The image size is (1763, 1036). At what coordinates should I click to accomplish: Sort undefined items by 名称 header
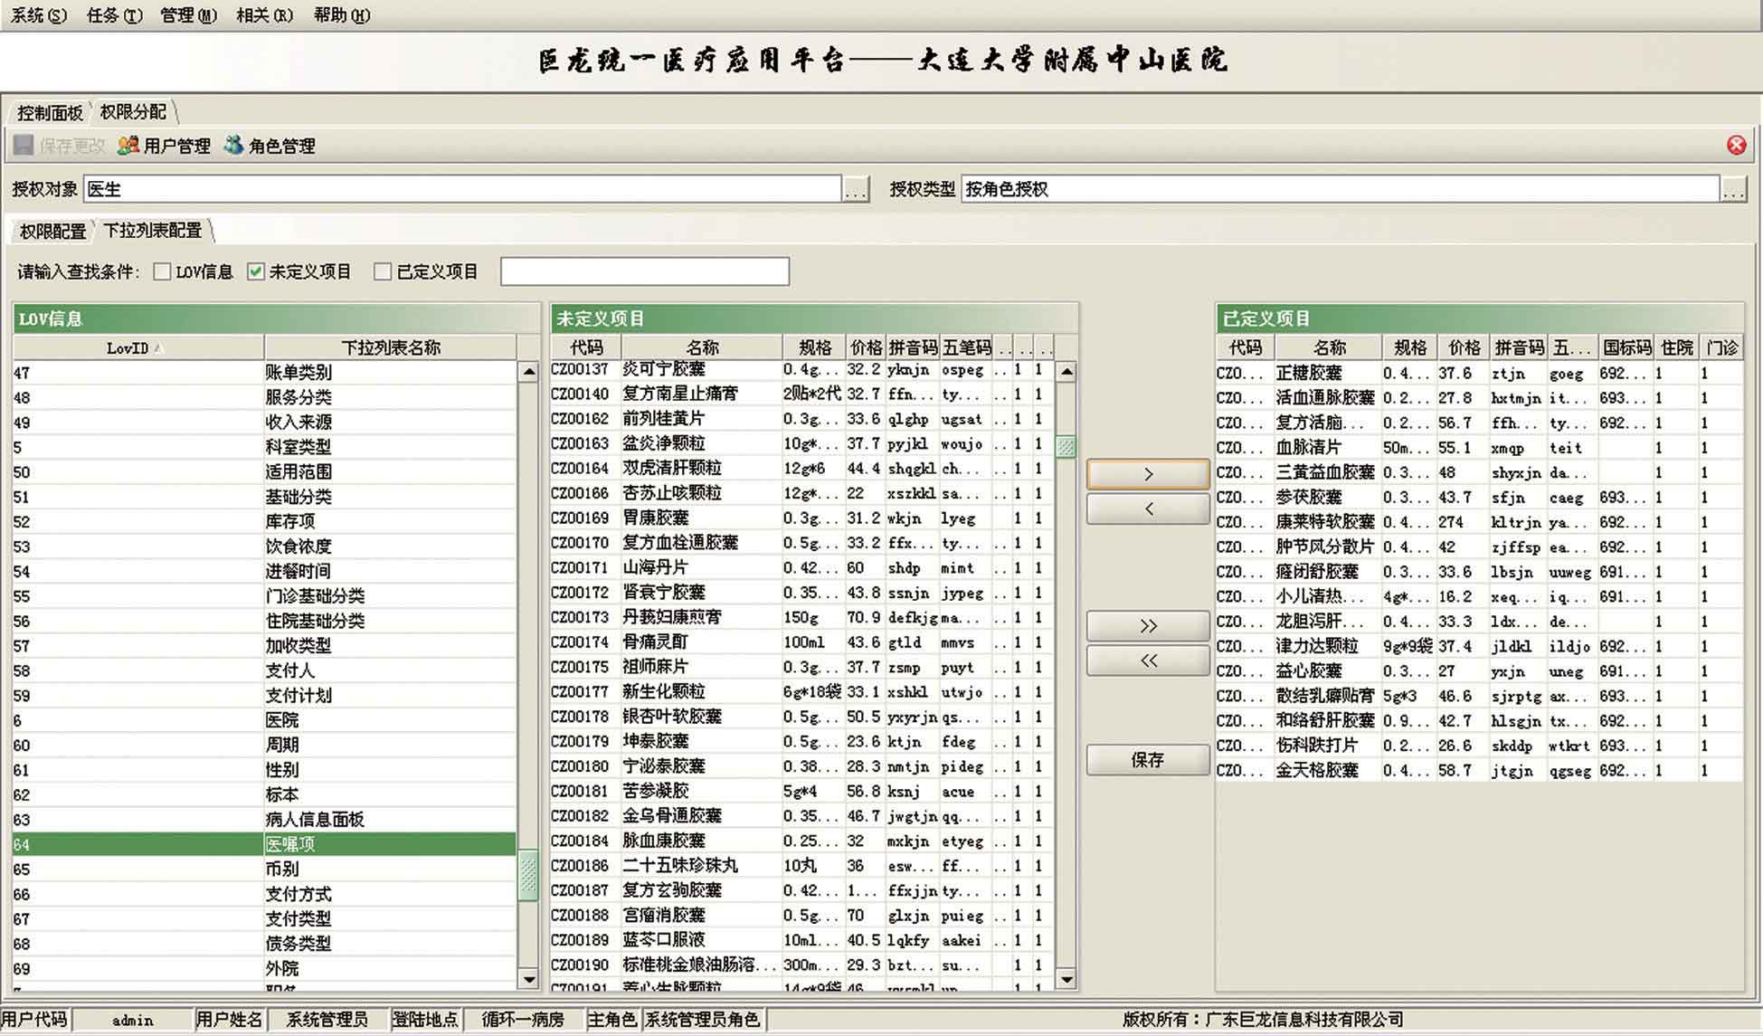point(702,347)
